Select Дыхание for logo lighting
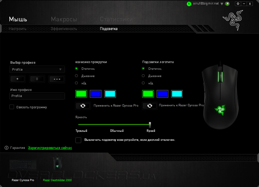 143,76
